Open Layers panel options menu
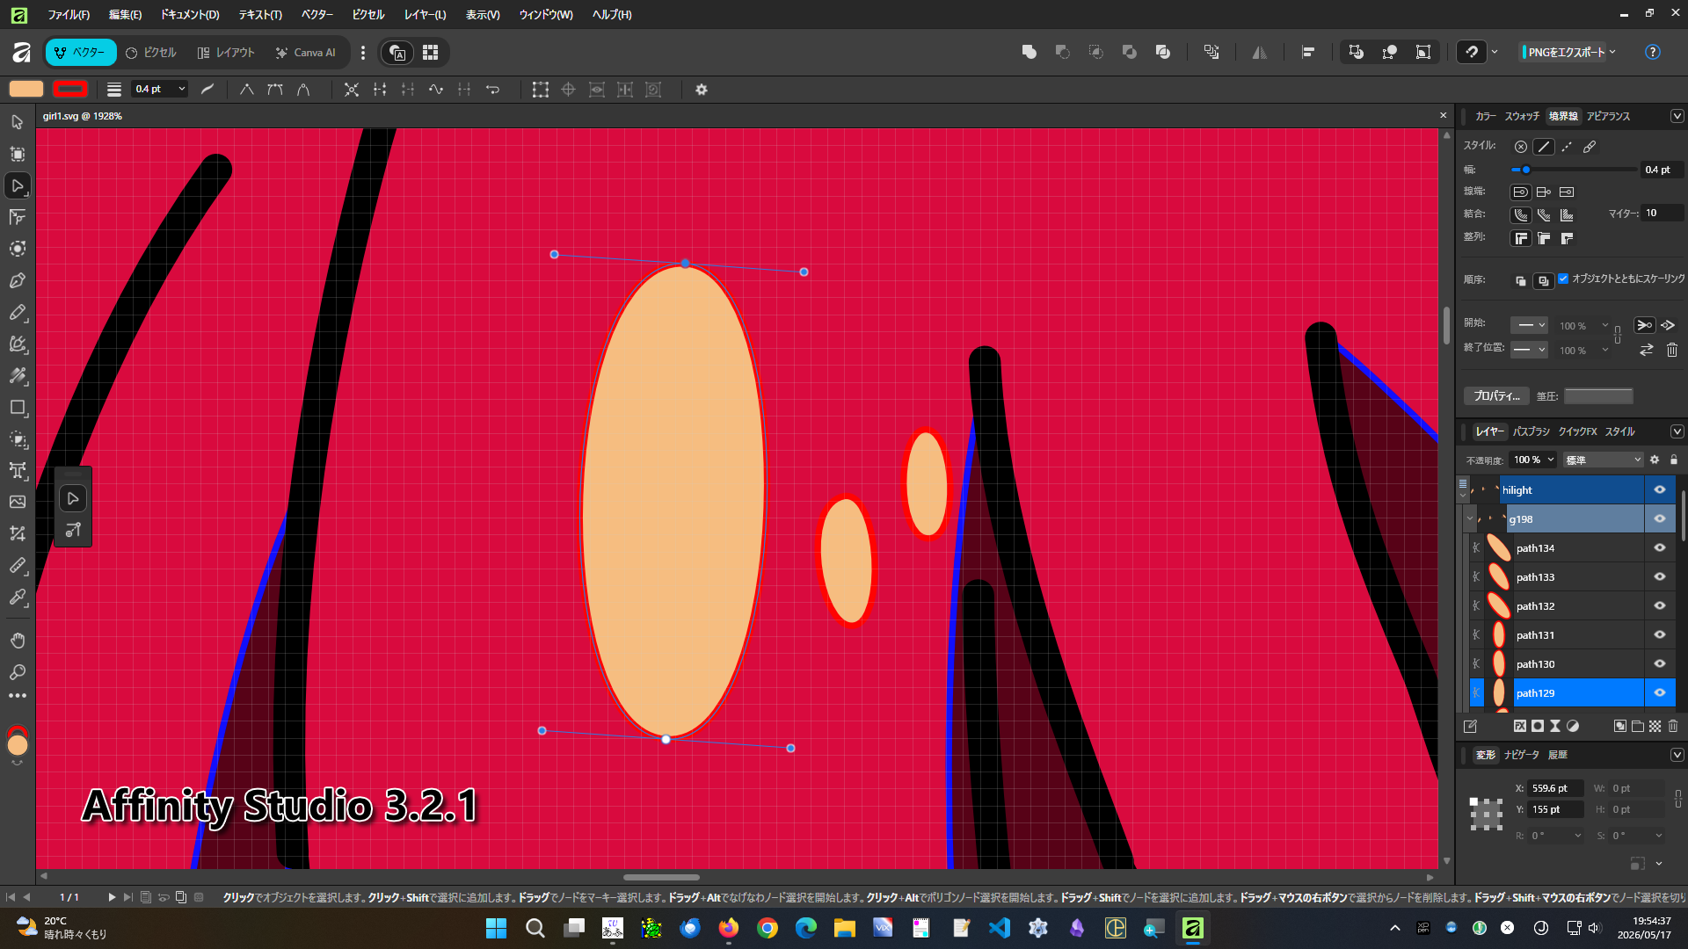 1677,431
